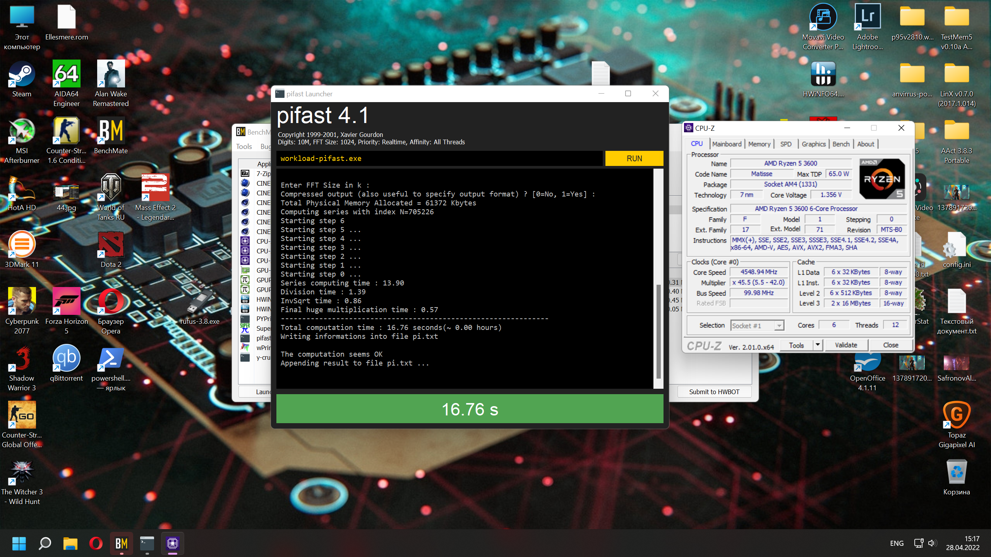The image size is (991, 557).
Task: Open Cyberpunk 2077 shortcut
Action: [22, 311]
